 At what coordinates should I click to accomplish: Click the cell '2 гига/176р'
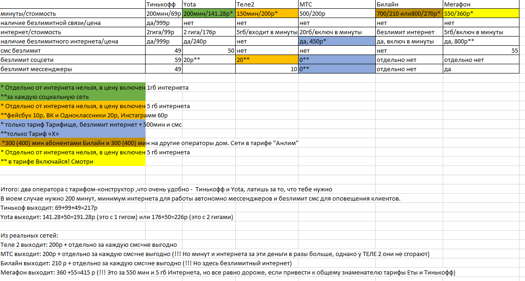point(209,32)
